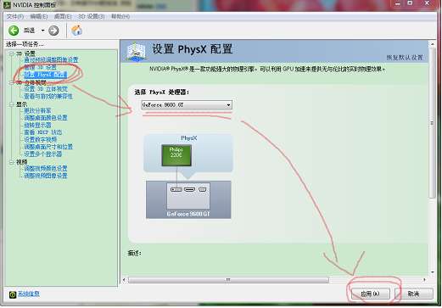
Task: Open the back-history dropdown arrow
Action: (42, 31)
